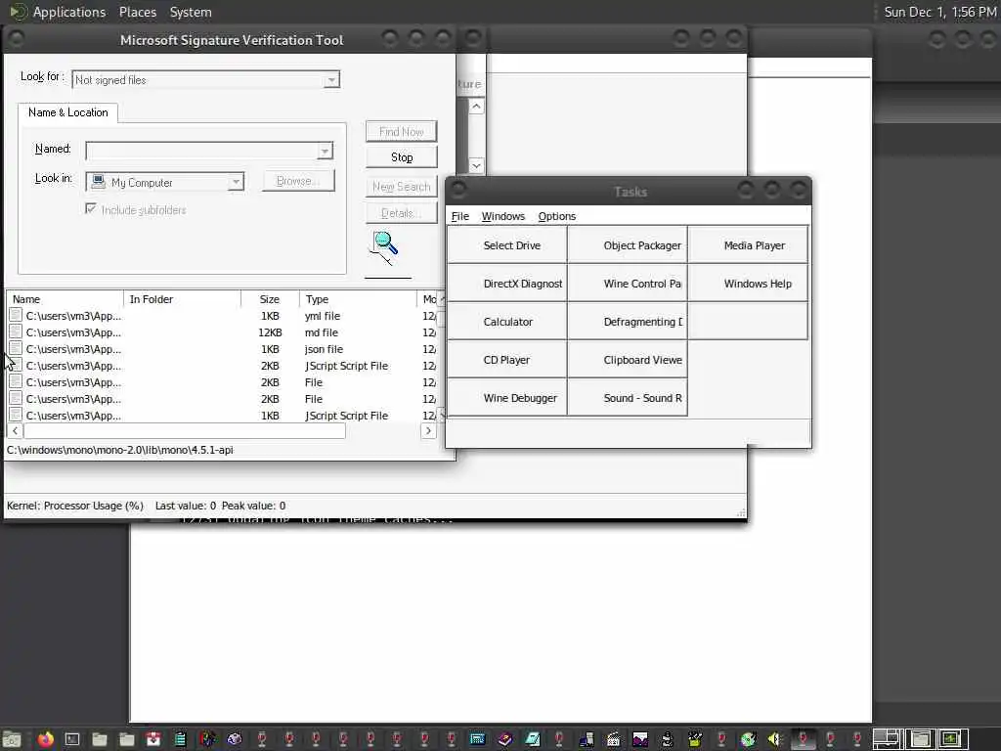Open the green clapperboard icon in bottom panel
The width and height of the screenshot is (1001, 751).
(695, 739)
